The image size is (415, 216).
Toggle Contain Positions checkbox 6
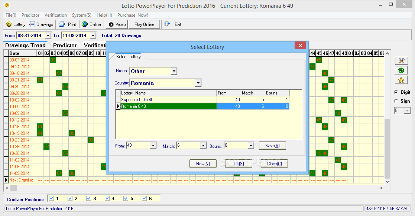point(144,198)
